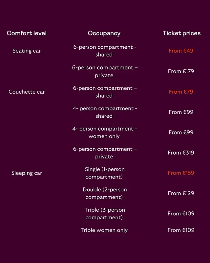Image resolution: width=210 pixels, height=263 pixels.
Task: Click Seating car 6-person compartment private
Action: (104, 71)
